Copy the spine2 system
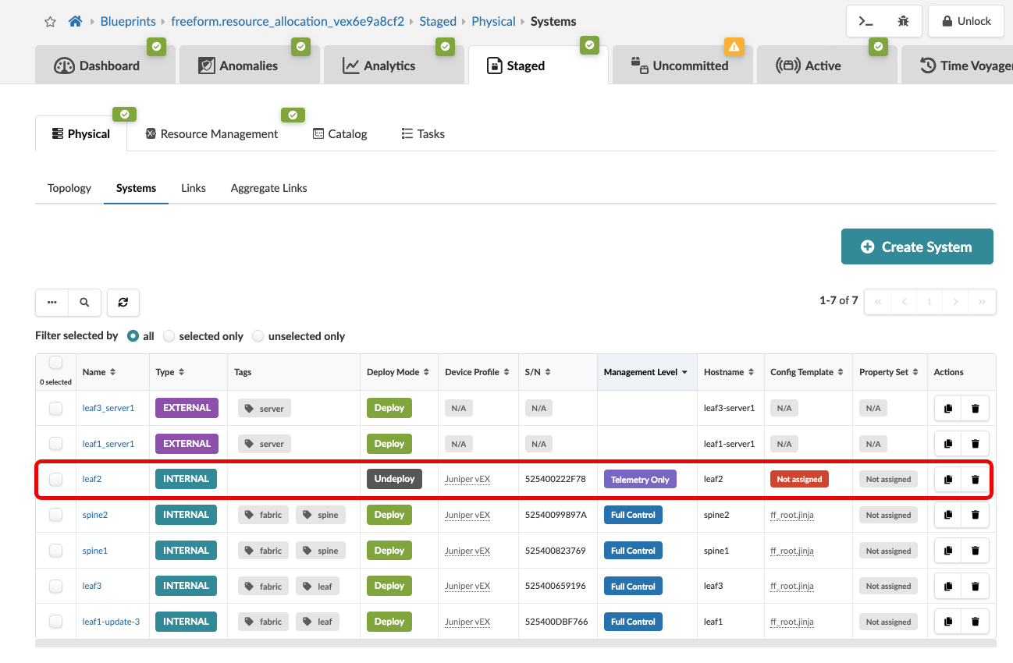This screenshot has height=663, width=1013. pos(948,515)
